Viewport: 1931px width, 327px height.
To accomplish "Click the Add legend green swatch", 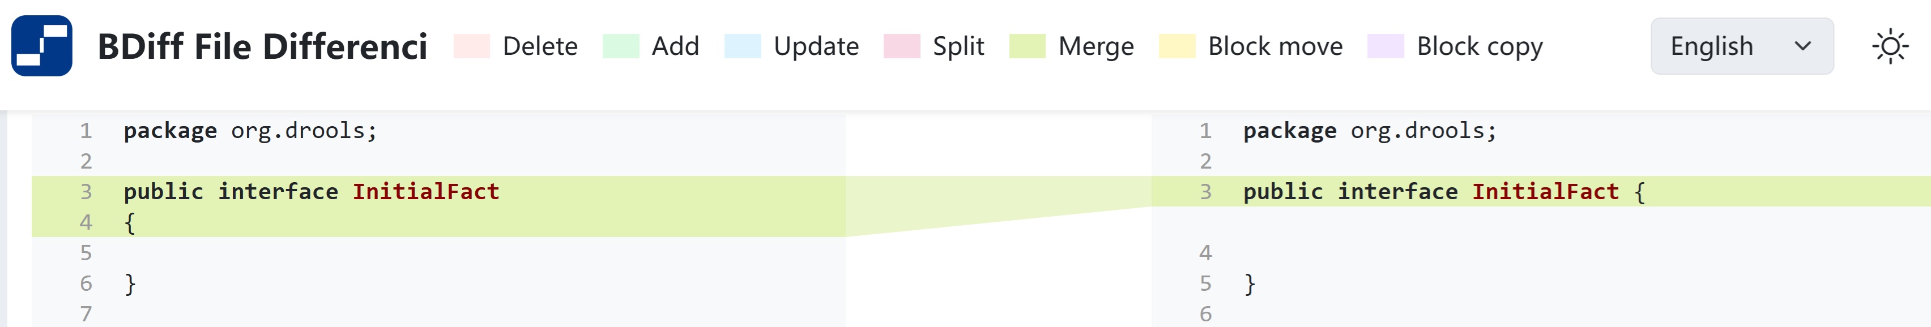I will 620,46.
